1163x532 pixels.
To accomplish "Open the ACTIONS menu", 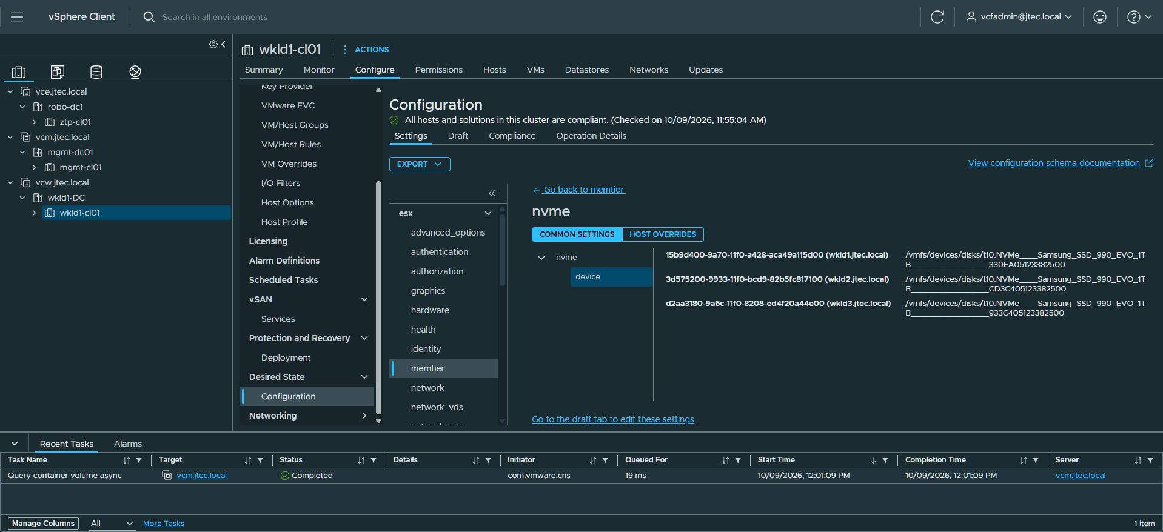I will [366, 50].
